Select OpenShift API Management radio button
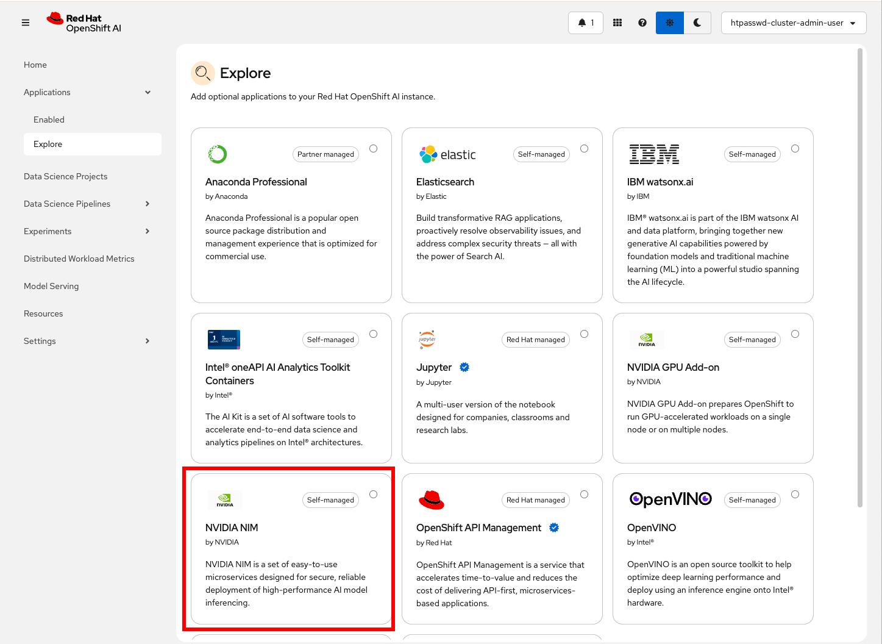Image resolution: width=882 pixels, height=644 pixels. tap(584, 494)
